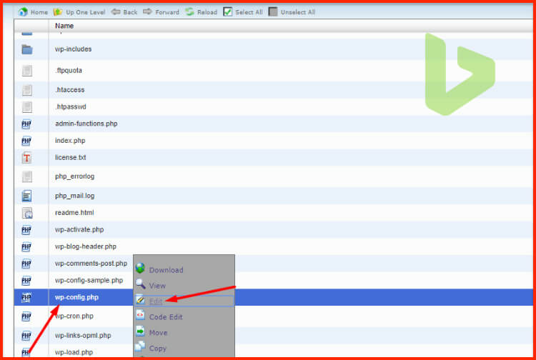Select the .htaccess file

click(69, 90)
